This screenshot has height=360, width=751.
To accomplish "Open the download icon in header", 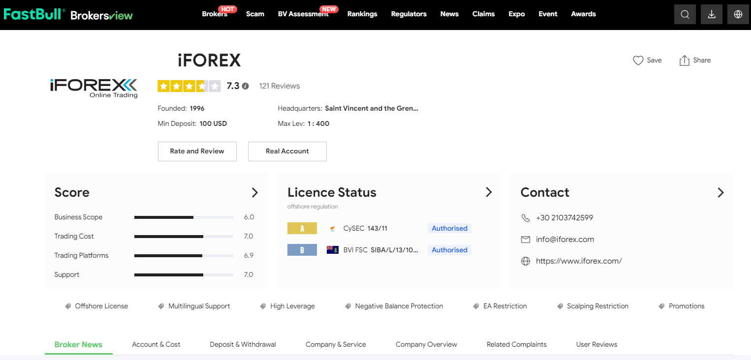I will (711, 14).
